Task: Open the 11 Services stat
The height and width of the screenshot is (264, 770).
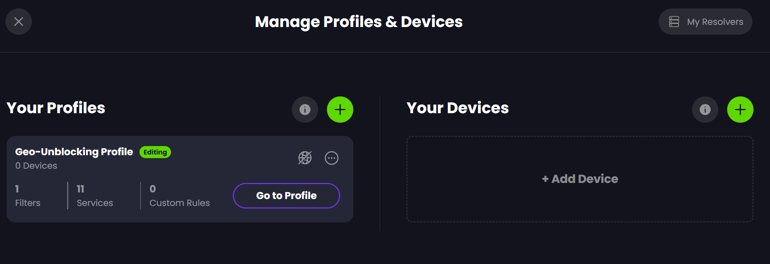Action: [95, 196]
